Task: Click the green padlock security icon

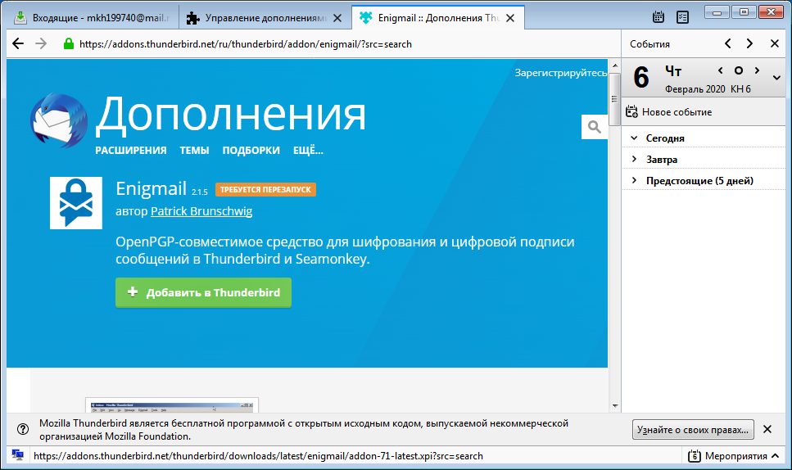Action: 69,44
